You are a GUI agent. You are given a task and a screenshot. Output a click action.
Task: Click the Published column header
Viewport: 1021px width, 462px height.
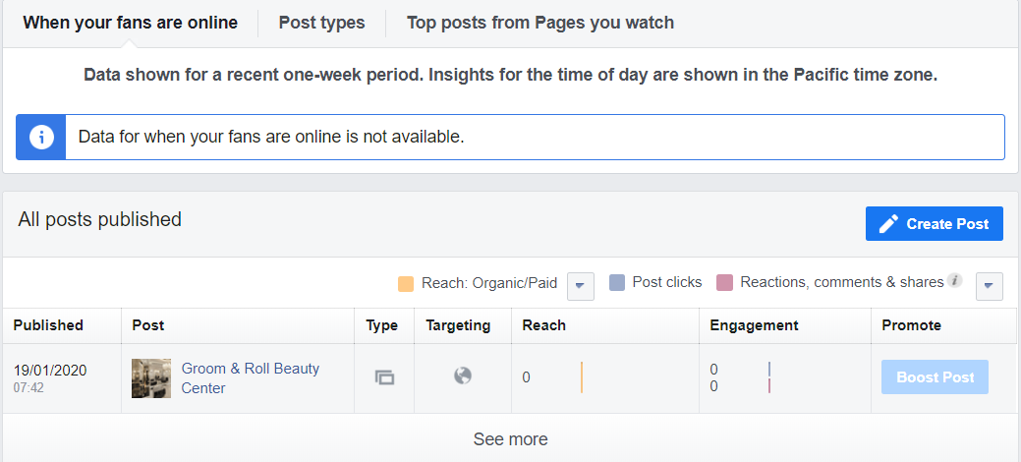click(48, 325)
